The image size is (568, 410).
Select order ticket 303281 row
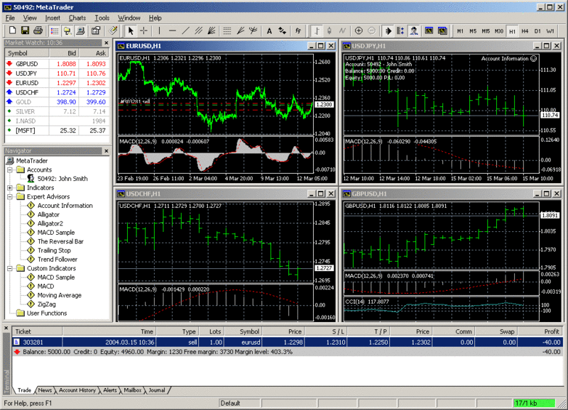point(288,342)
